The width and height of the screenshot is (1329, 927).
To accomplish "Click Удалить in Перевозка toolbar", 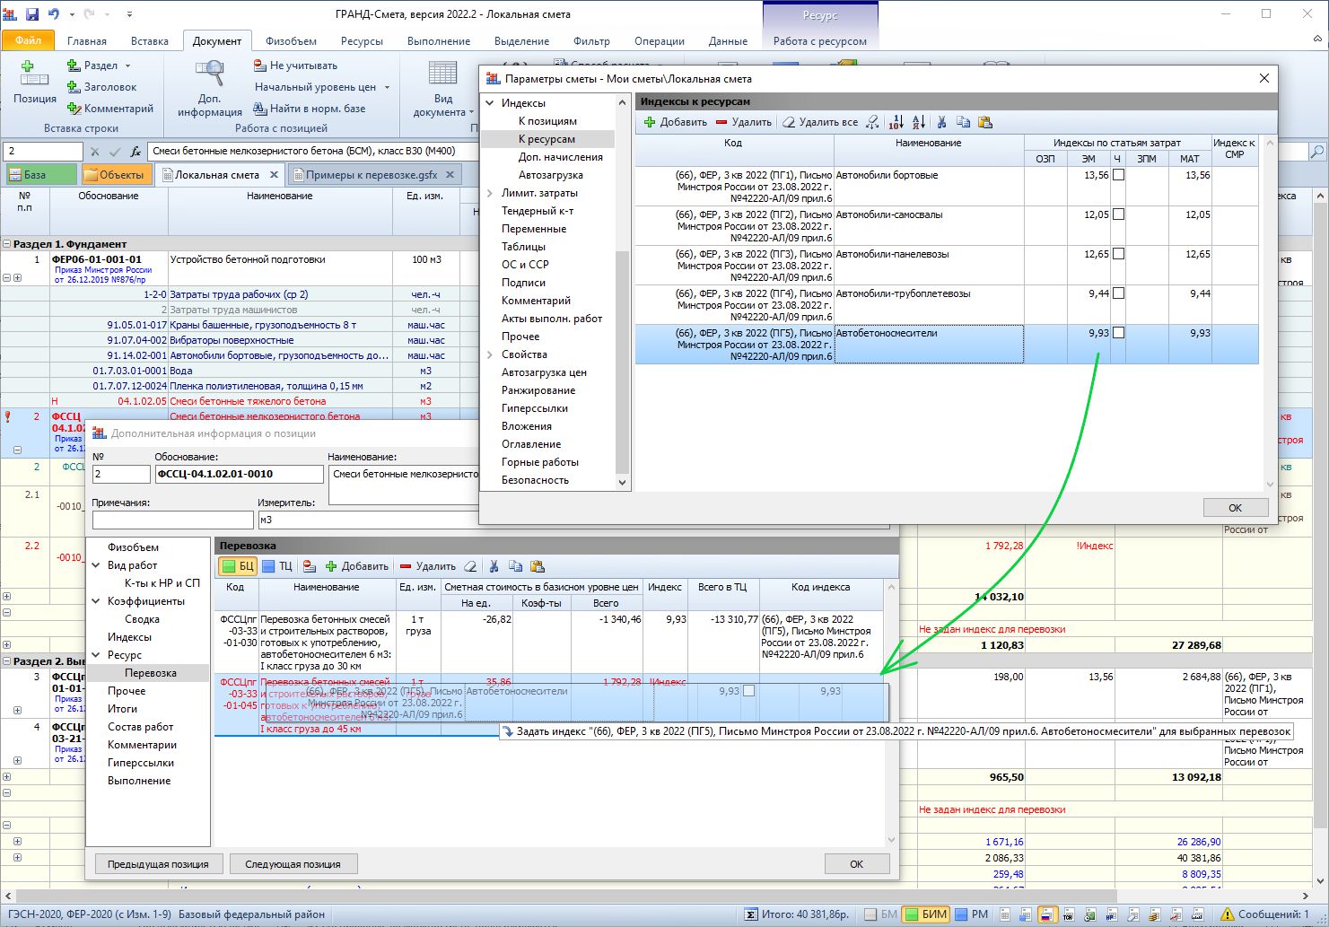I will tap(427, 566).
